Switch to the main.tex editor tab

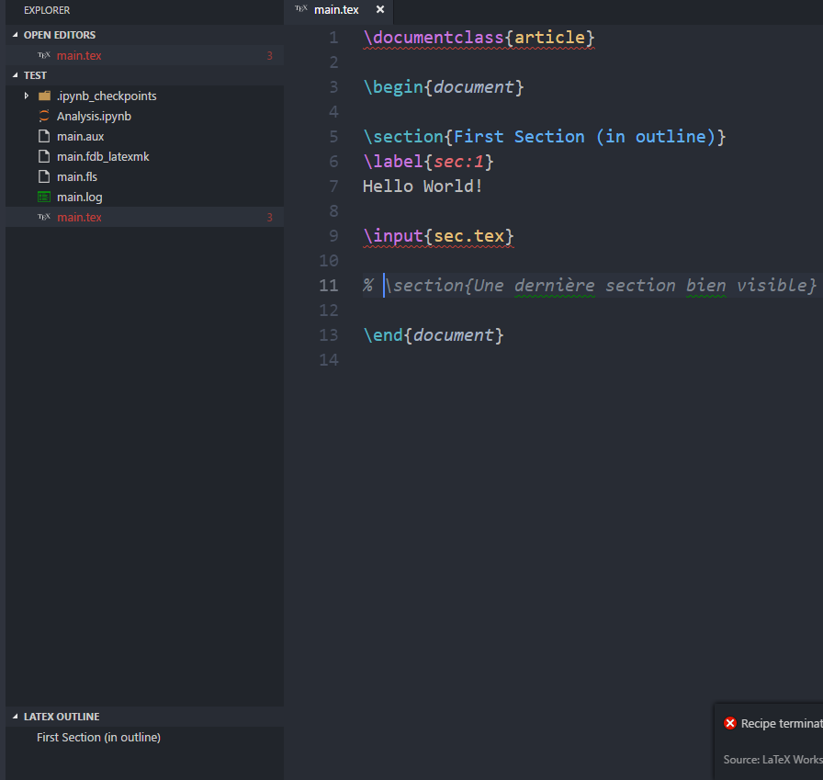click(x=336, y=10)
